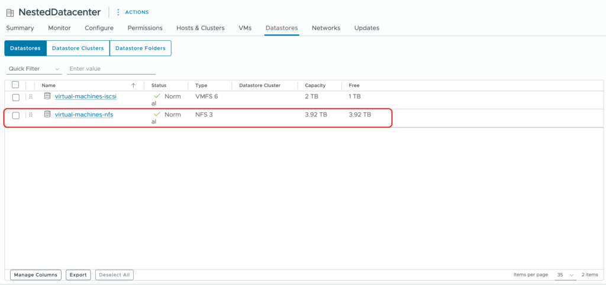The image size is (606, 285).
Task: Click the virtual-machines-nfs datastore icon
Action: [47, 114]
